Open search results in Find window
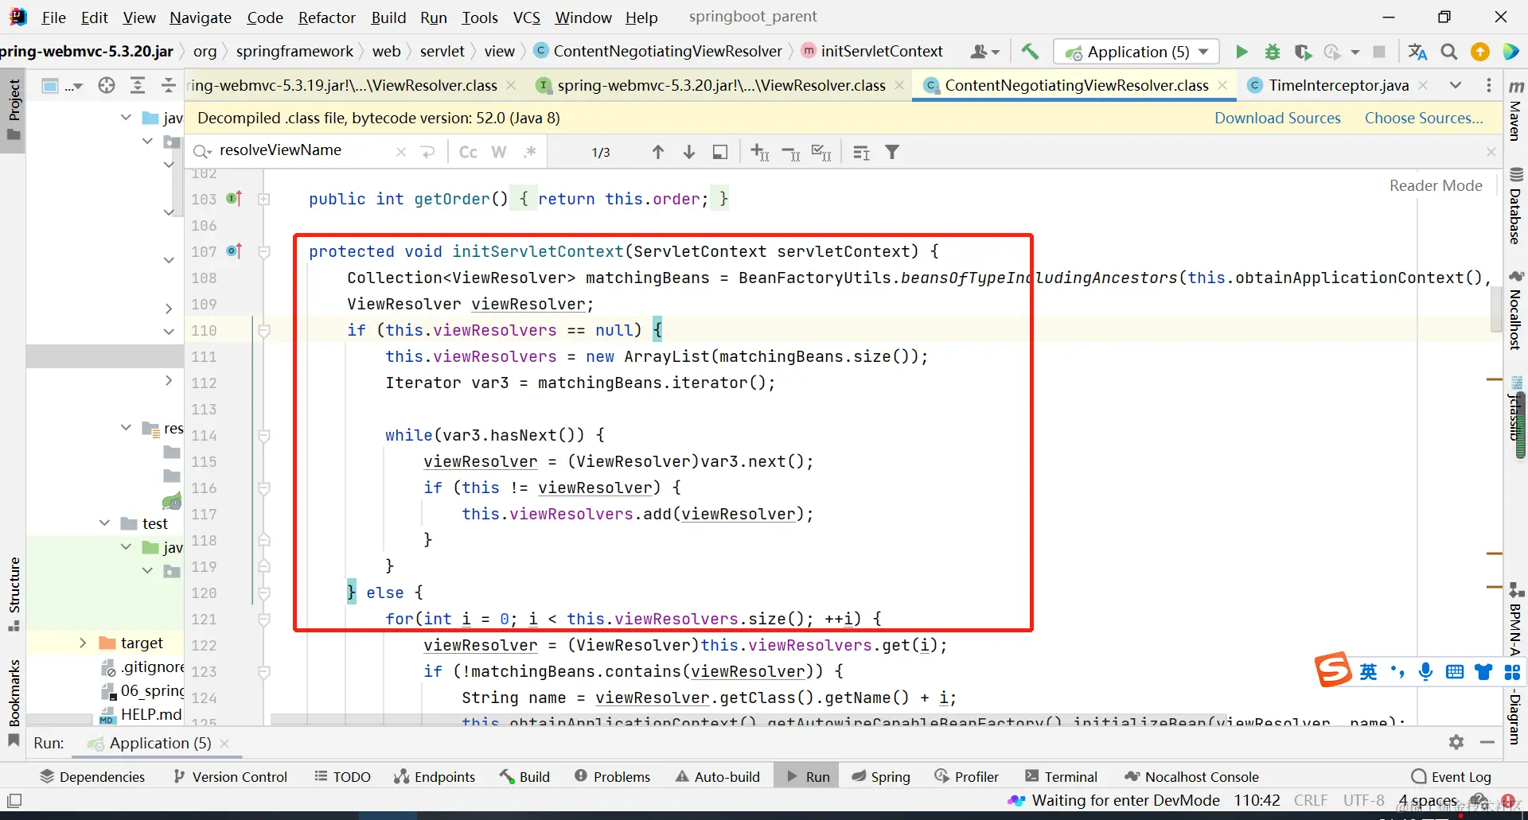 pyautogui.click(x=720, y=152)
